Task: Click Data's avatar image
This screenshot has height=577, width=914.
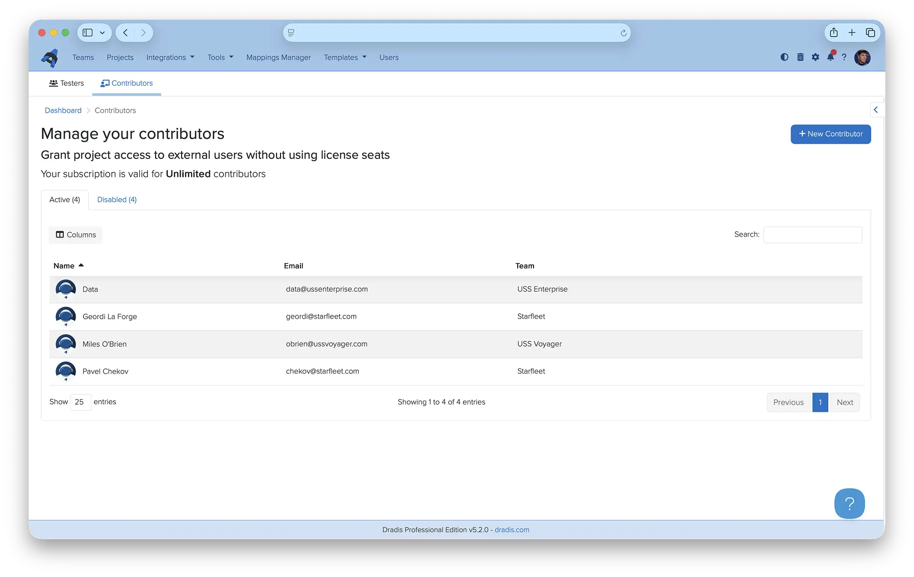Action: pyautogui.click(x=66, y=289)
